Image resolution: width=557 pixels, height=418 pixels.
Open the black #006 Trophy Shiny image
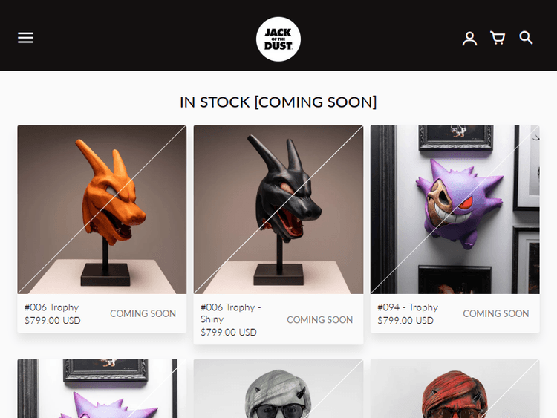[278, 209]
